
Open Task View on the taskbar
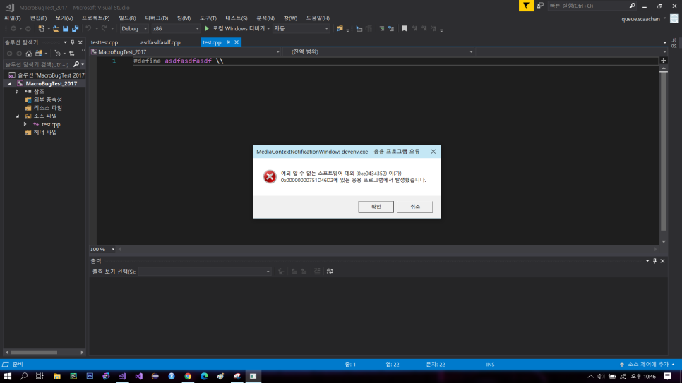click(x=40, y=376)
